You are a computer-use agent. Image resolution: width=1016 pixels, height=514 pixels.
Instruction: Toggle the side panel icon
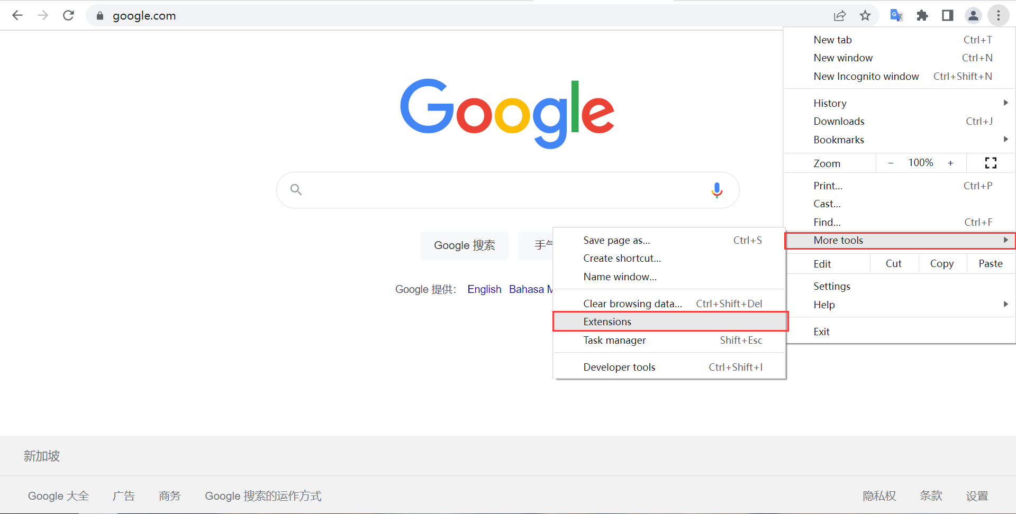click(948, 15)
